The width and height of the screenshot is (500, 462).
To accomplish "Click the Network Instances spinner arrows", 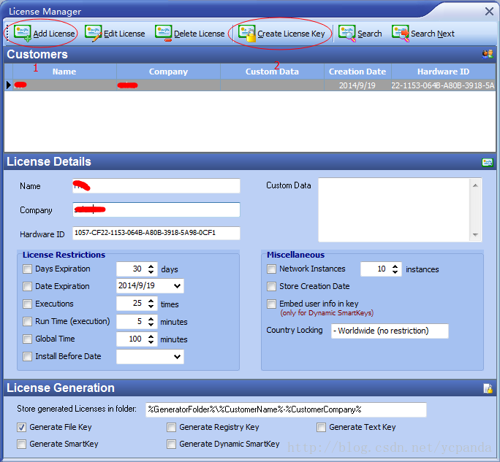I will (x=395, y=269).
